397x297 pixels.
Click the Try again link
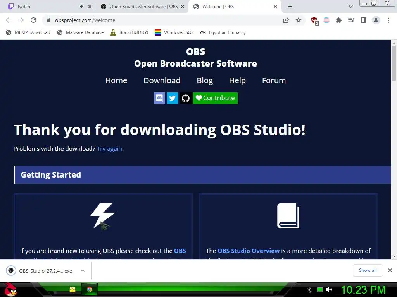[x=109, y=149]
